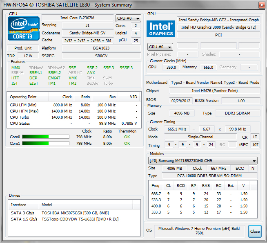
Task: Click the Intel Core i3 logo
Action: 24,29
